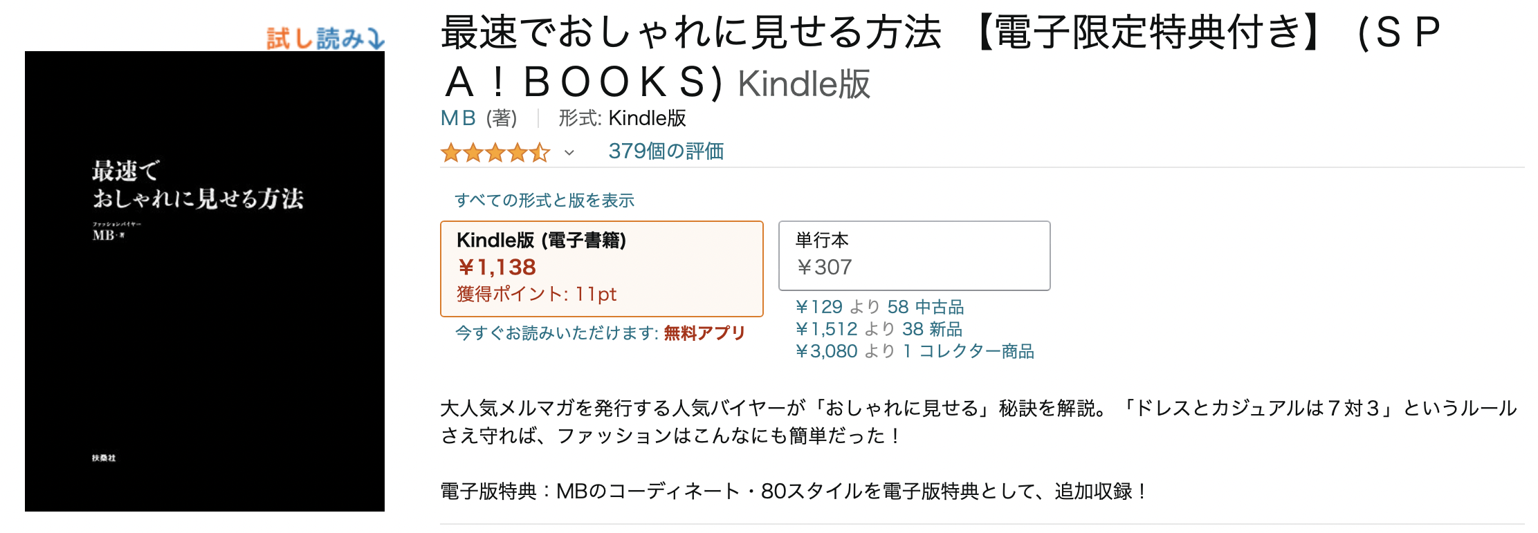Open the 379個の評価 reviews link
This screenshot has height=533, width=1538.
point(666,151)
